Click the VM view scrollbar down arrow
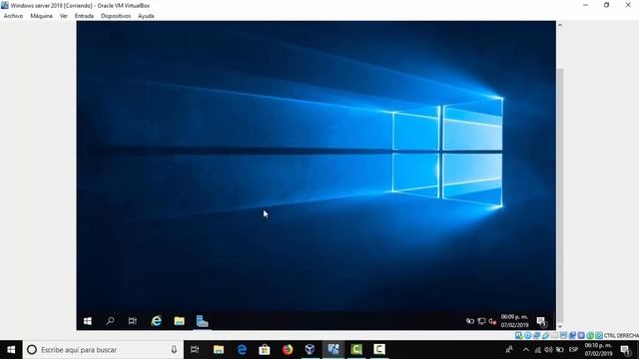 (560, 326)
